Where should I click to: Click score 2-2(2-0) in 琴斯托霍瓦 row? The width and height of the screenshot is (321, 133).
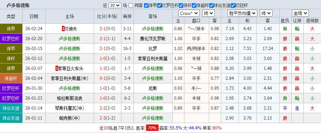click(x=108, y=108)
